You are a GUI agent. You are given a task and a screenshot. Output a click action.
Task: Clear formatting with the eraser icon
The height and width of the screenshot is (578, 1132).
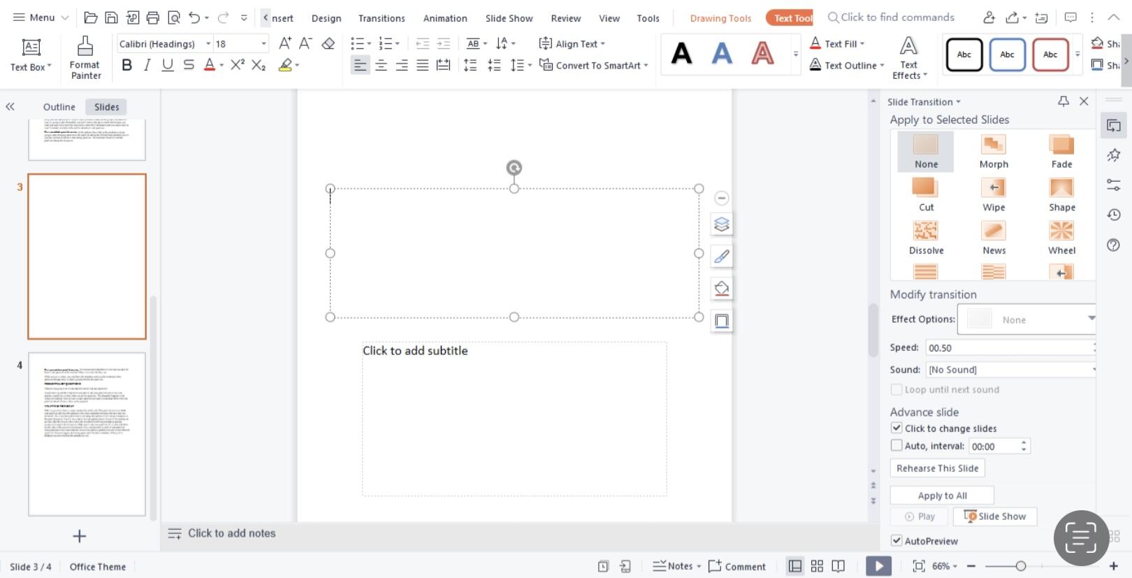[x=328, y=43]
